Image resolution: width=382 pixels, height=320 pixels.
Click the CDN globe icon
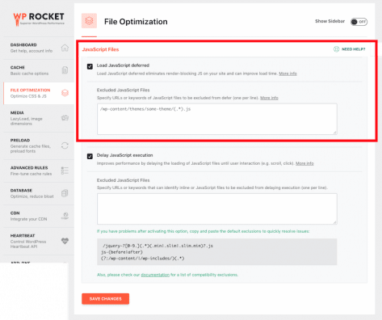pos(65,216)
